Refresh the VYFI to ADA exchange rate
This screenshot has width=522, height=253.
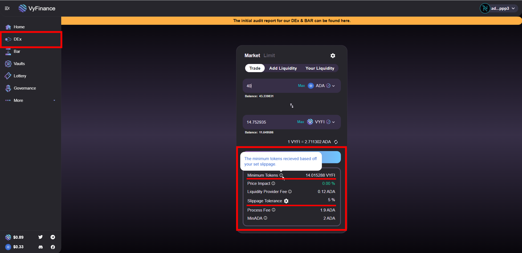coord(336,142)
